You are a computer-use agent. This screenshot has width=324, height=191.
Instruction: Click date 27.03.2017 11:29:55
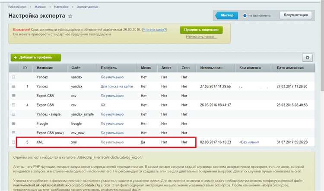point(215,86)
